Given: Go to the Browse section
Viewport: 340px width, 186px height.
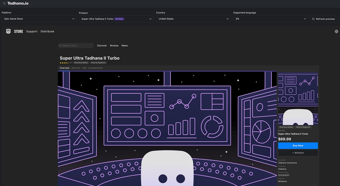Looking at the screenshot, I should (114, 45).
